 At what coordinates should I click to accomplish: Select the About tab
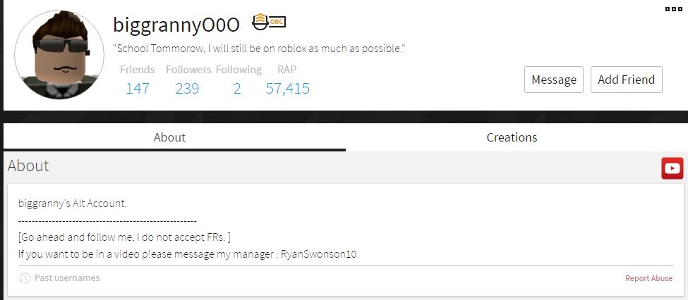[x=169, y=137]
